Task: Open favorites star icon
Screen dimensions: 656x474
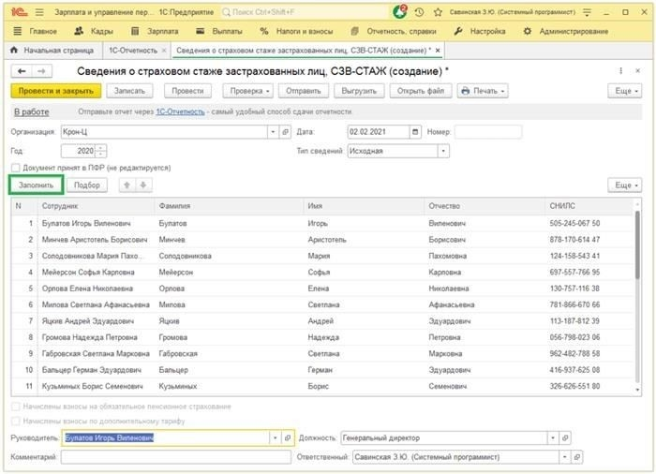Action: click(x=438, y=12)
